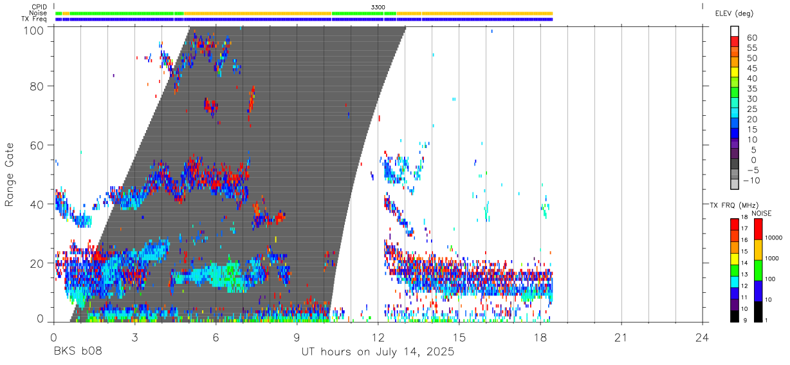Click the '3' tick on the UT hours axis
790x365 pixels.
click(x=134, y=337)
